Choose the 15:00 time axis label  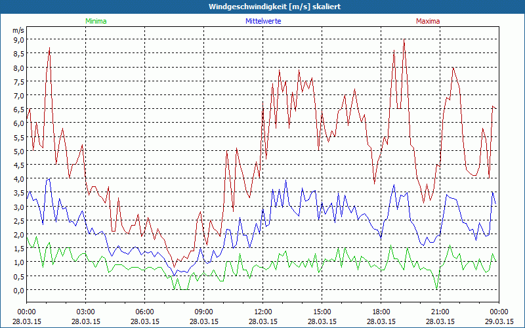pyautogui.click(x=322, y=312)
